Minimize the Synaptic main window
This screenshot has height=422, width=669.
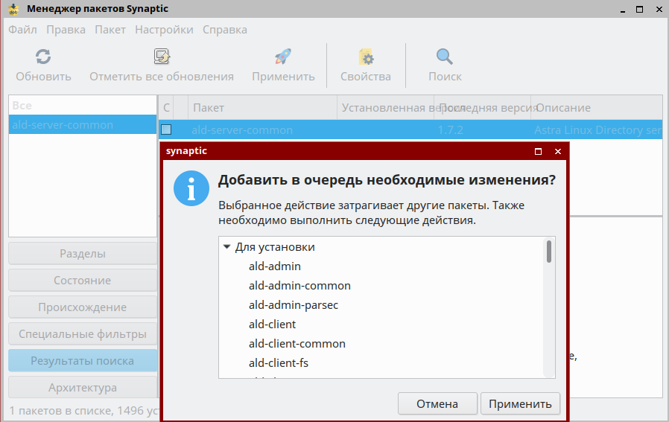click(623, 10)
